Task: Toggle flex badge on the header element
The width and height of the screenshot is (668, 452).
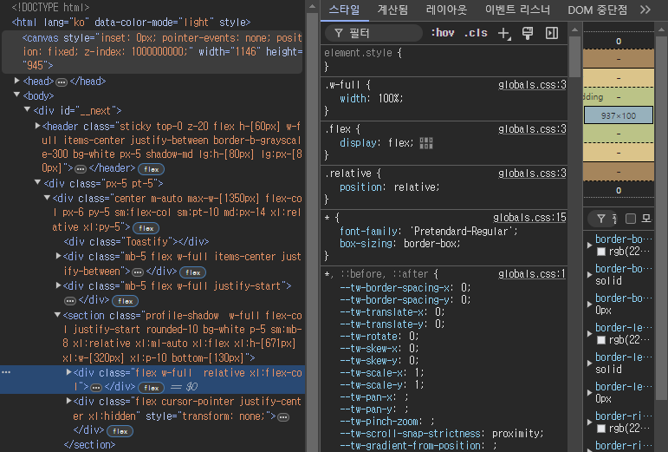Action: tap(152, 169)
